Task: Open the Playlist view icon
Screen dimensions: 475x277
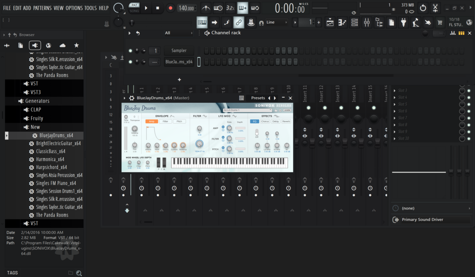Action: 330,22
